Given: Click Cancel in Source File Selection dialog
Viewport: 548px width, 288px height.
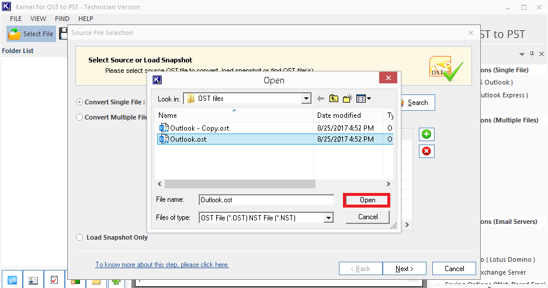Looking at the screenshot, I should click(454, 269).
